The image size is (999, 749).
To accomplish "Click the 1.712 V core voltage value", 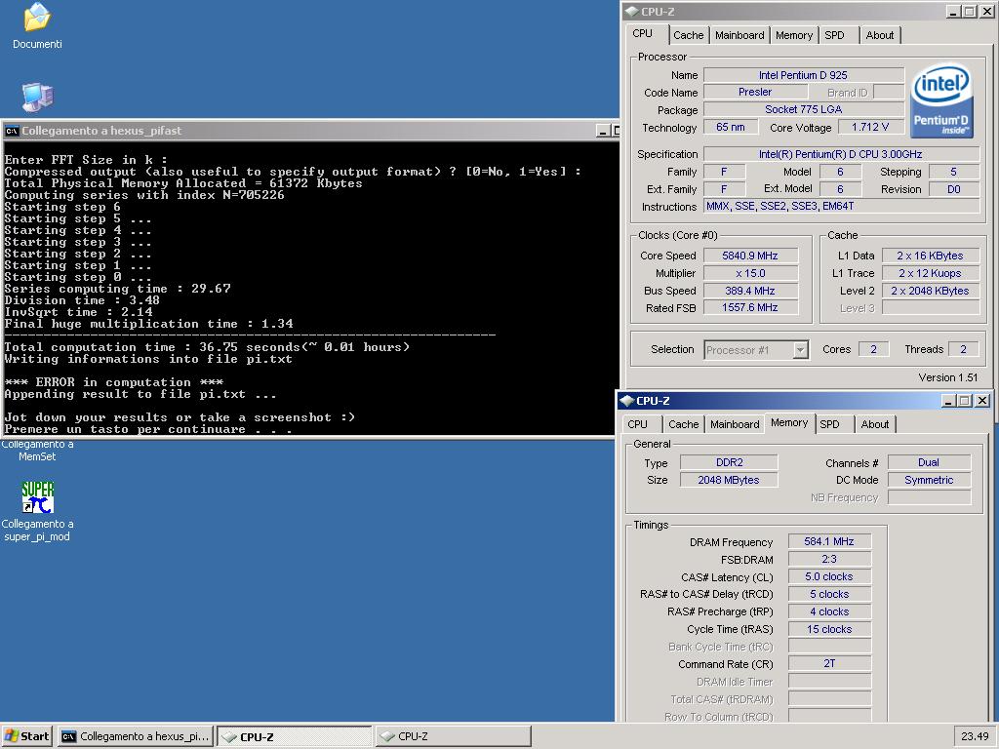I will tap(869, 128).
